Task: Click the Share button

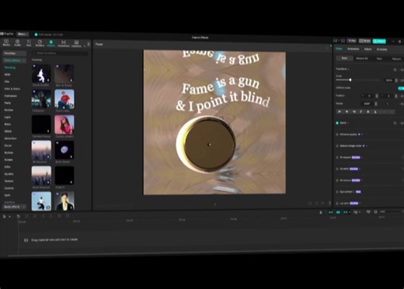Action: tap(365, 41)
